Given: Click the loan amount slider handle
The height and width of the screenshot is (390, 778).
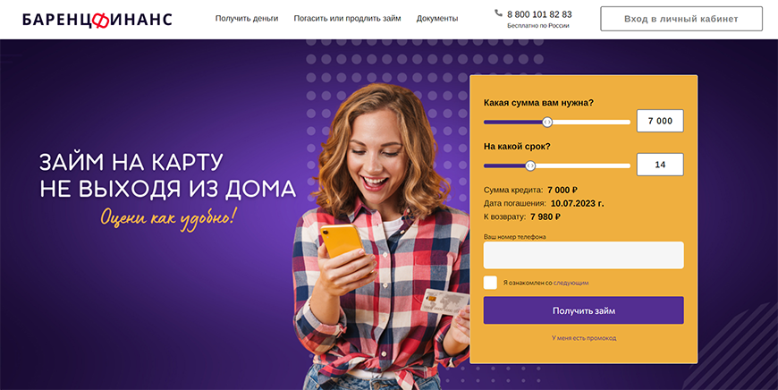Looking at the screenshot, I should coord(546,122).
